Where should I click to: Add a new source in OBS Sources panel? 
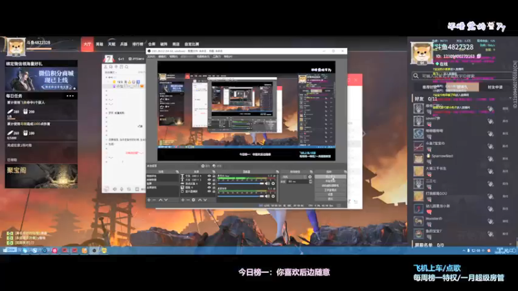[x=183, y=200]
